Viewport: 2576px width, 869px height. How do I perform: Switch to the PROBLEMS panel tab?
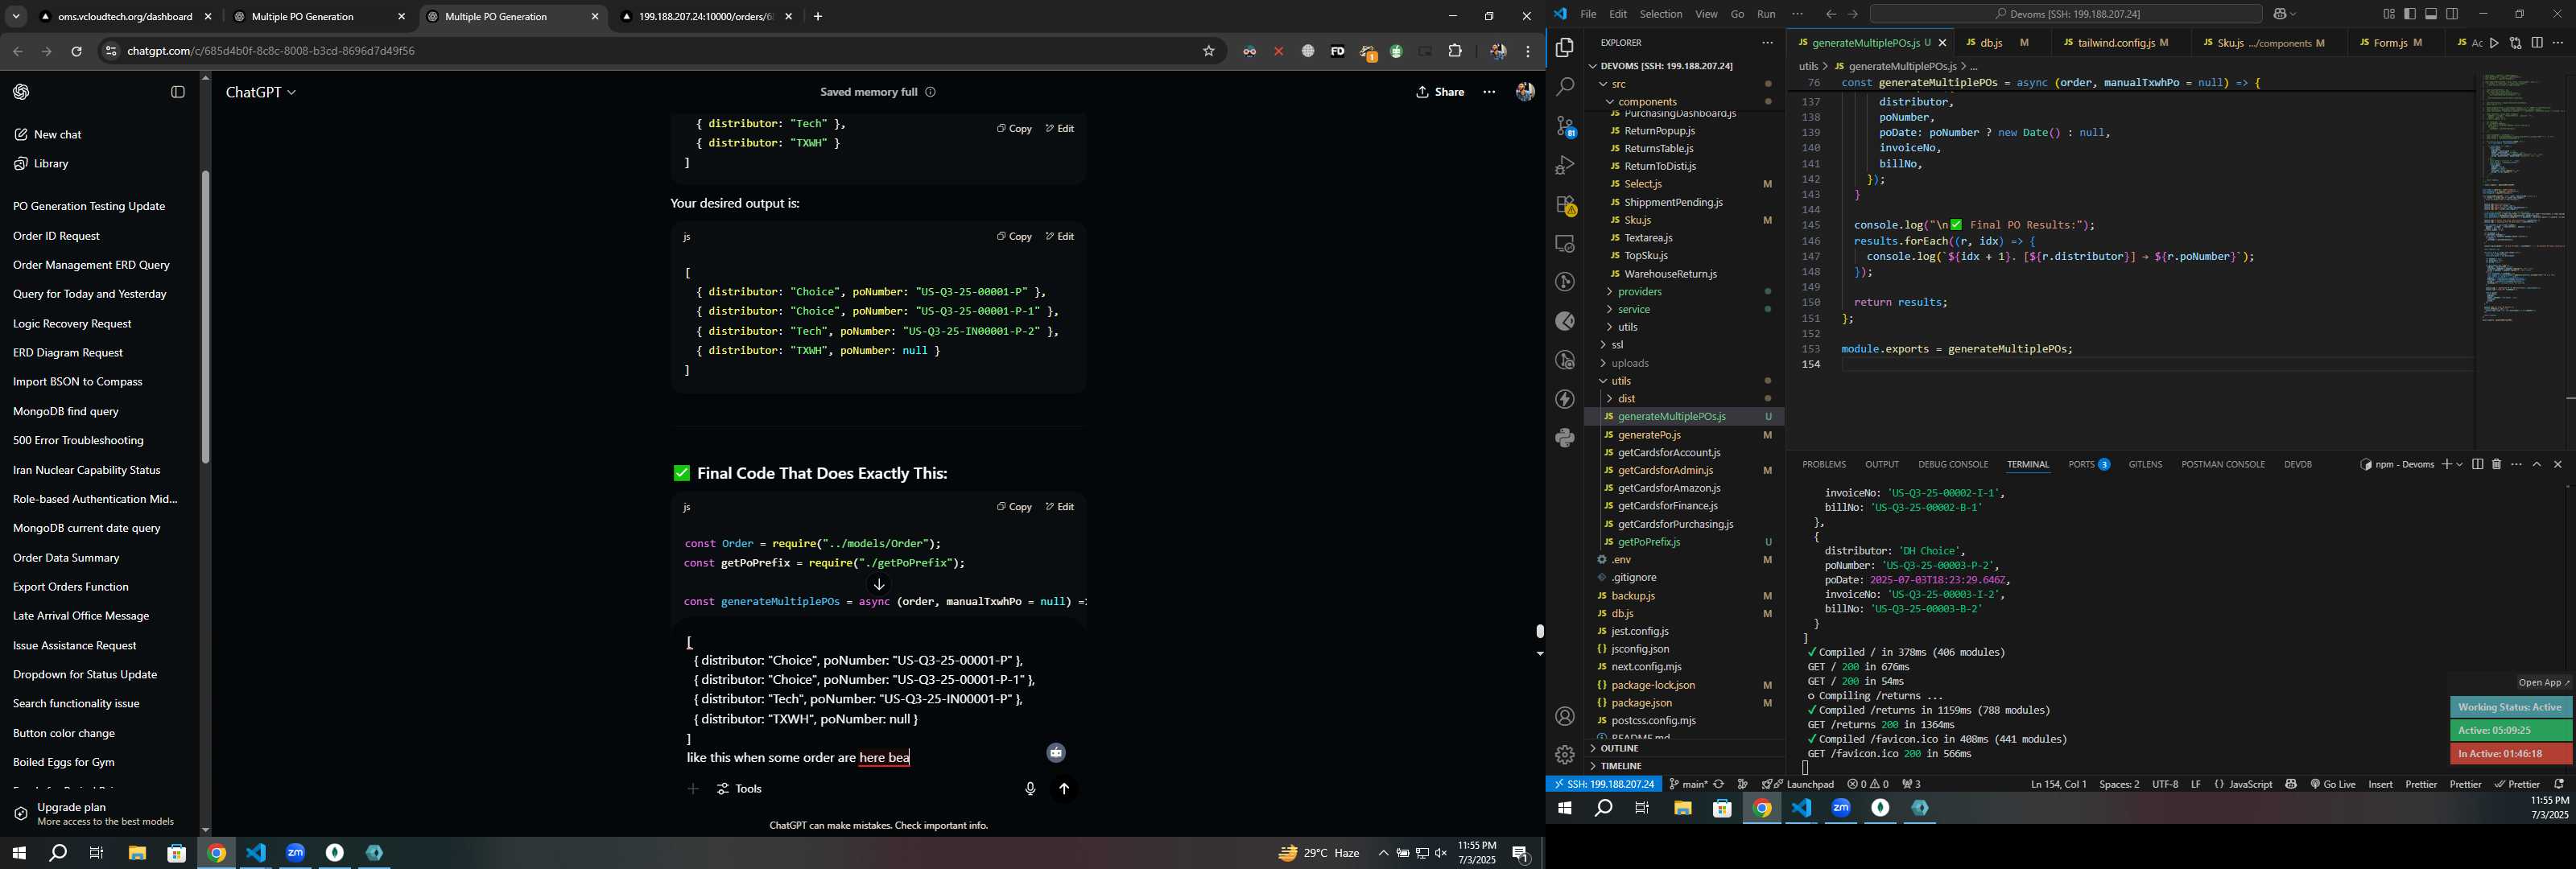(1824, 464)
